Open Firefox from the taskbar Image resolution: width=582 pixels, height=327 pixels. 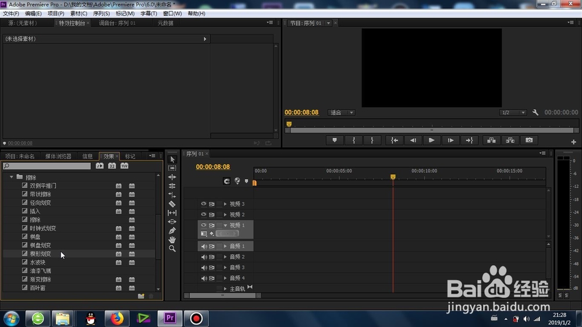(117, 318)
